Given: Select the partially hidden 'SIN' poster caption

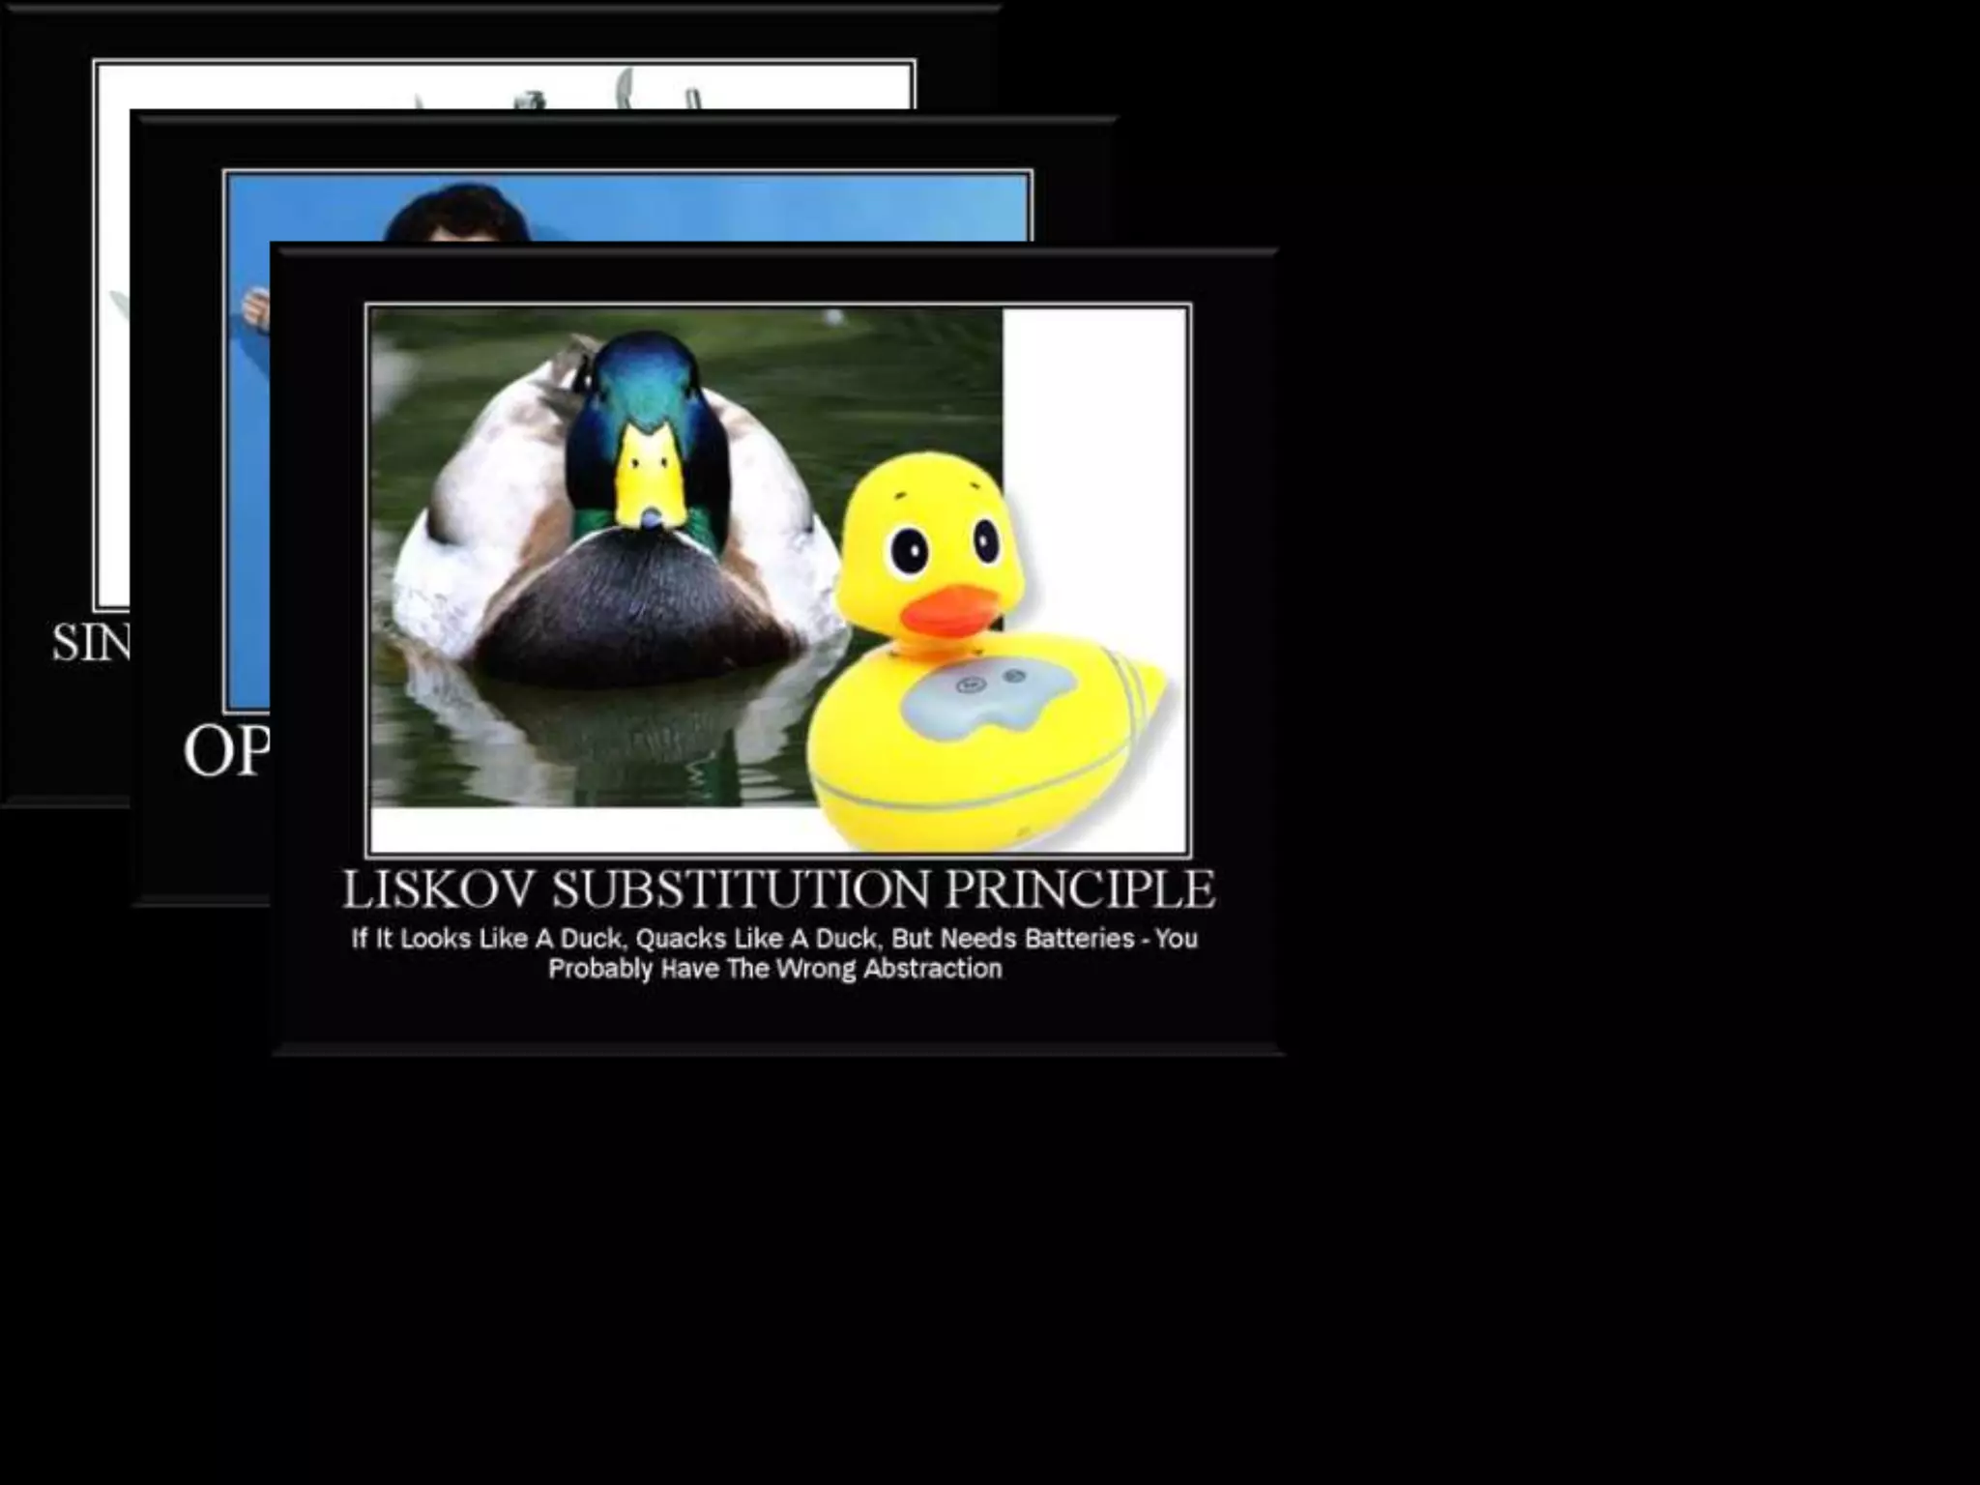Looking at the screenshot, I should [x=91, y=643].
